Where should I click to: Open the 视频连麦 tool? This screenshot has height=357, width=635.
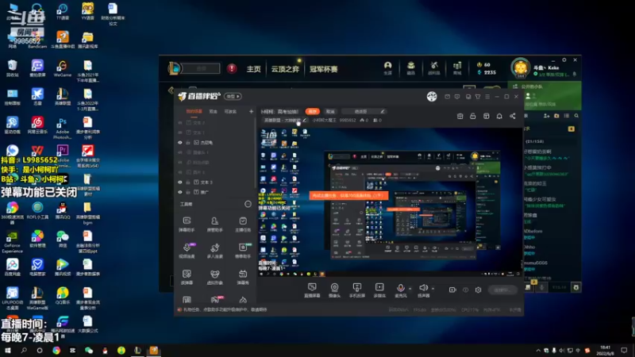click(187, 251)
